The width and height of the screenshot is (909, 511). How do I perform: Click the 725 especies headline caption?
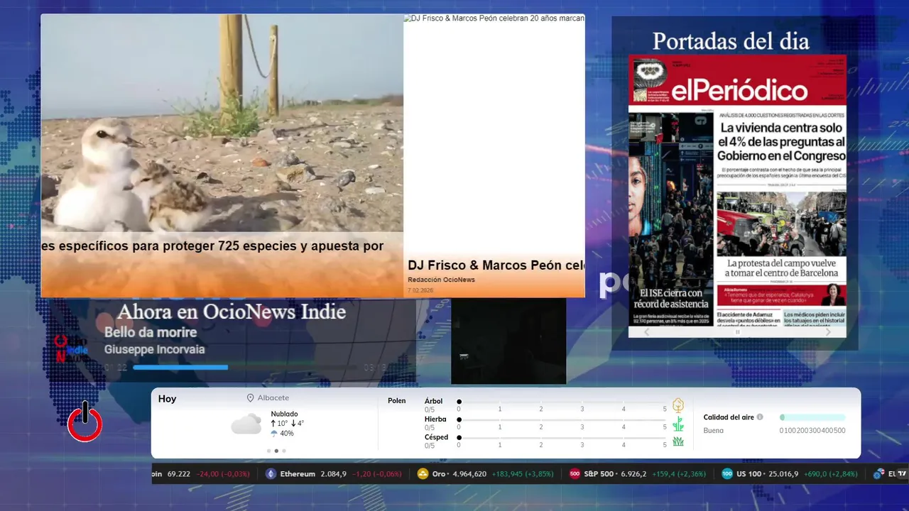(x=212, y=246)
